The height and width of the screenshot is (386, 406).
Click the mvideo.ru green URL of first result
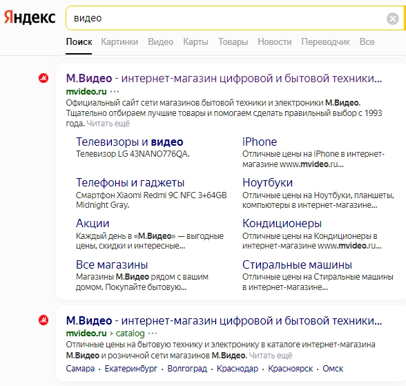point(86,91)
